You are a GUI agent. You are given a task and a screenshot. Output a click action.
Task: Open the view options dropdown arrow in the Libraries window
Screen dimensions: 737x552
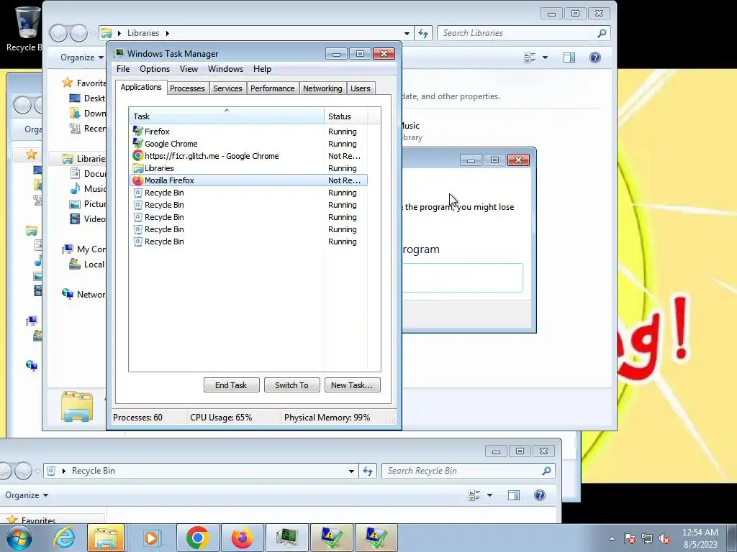tap(546, 57)
